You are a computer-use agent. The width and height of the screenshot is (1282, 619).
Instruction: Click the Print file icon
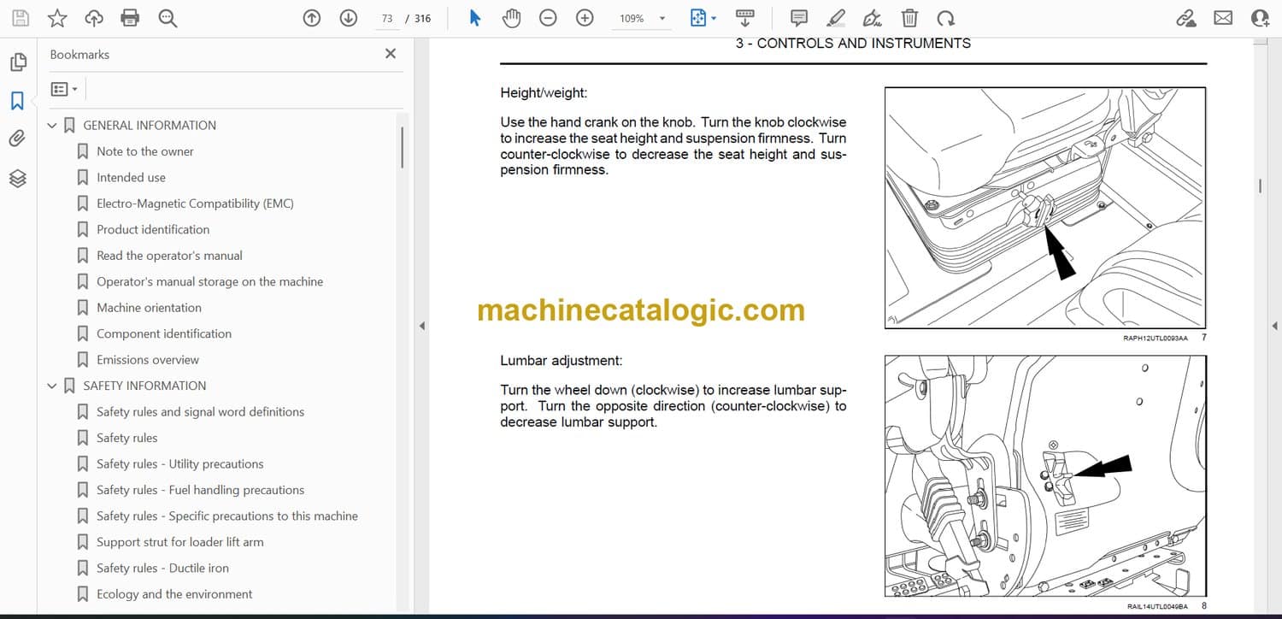[130, 18]
